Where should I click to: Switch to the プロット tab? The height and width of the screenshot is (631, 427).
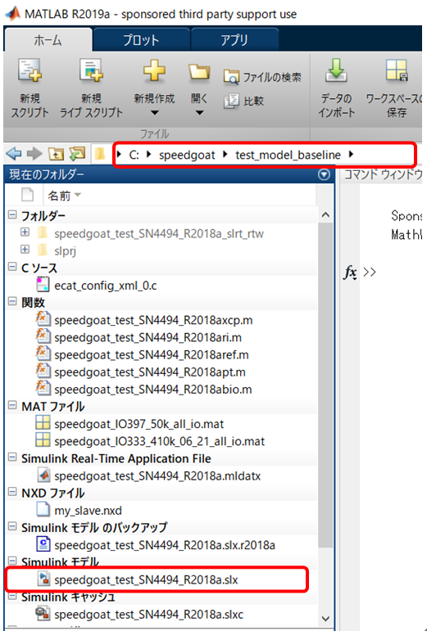click(x=141, y=40)
